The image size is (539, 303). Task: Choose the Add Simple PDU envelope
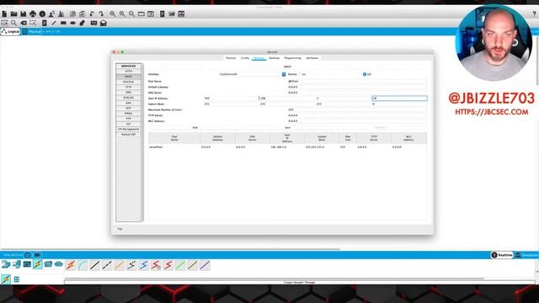coord(93,23)
